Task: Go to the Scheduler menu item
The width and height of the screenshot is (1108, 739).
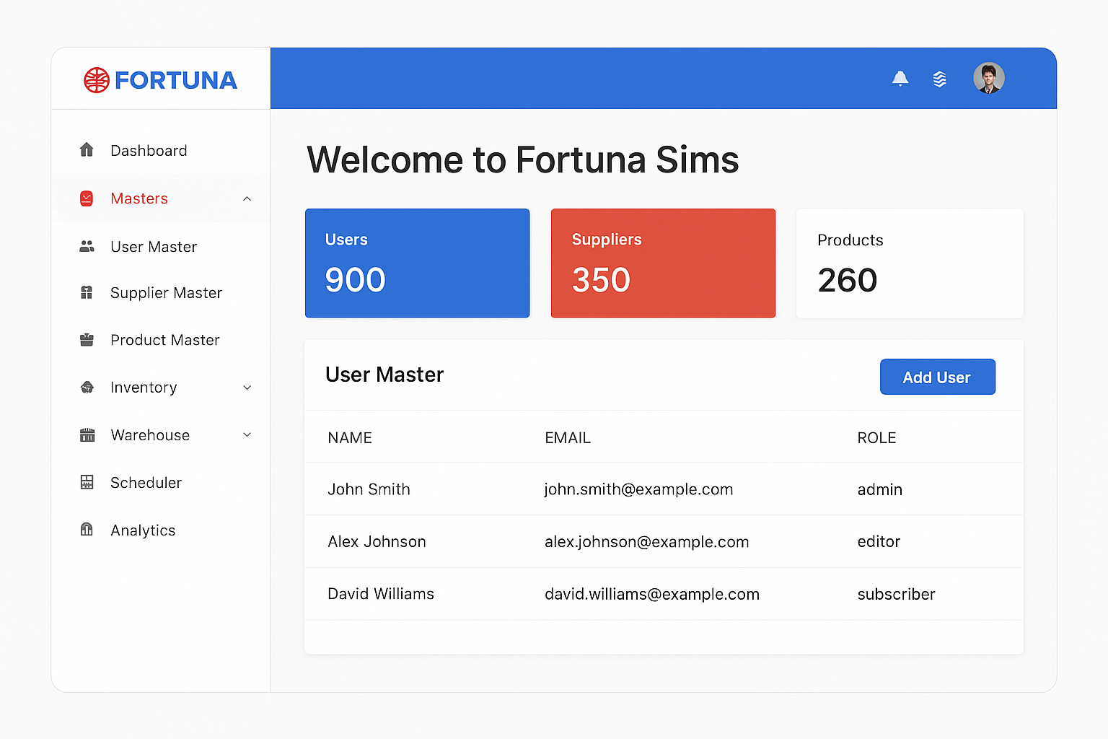Action: [146, 483]
